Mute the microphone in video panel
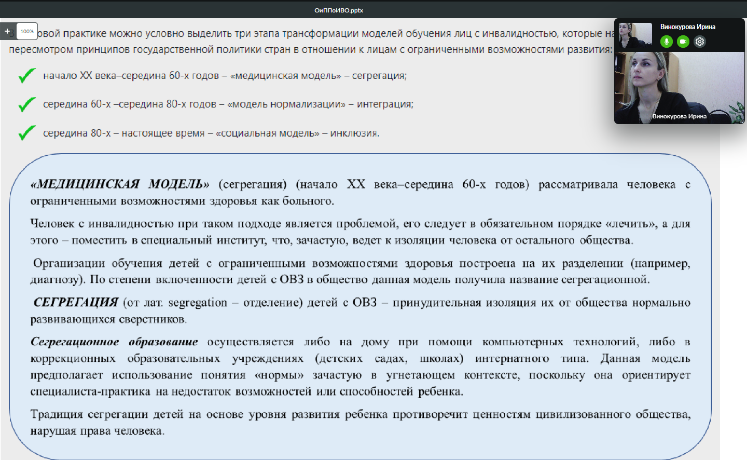Viewport: 747px width, 460px height. (x=667, y=42)
